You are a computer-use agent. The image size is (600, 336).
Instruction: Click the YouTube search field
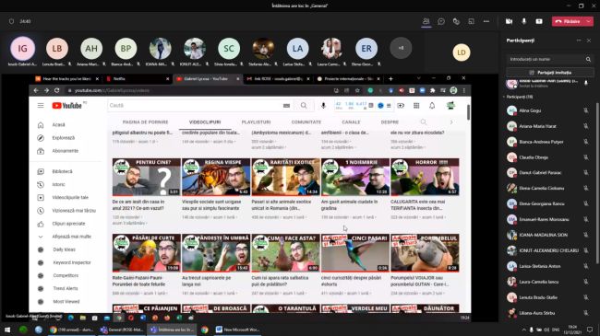tap(195, 105)
